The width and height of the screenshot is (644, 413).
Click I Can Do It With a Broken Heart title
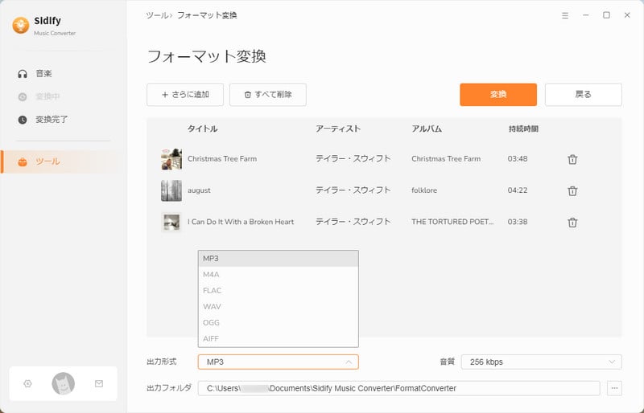[x=241, y=222]
